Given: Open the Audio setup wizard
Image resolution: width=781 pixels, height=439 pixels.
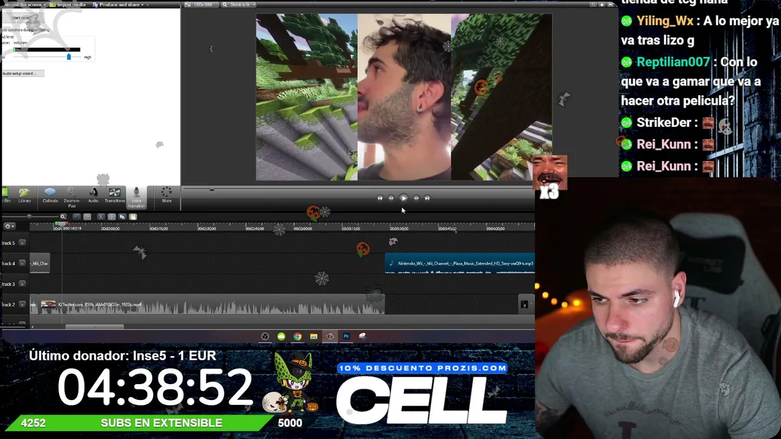Looking at the screenshot, I should point(23,73).
